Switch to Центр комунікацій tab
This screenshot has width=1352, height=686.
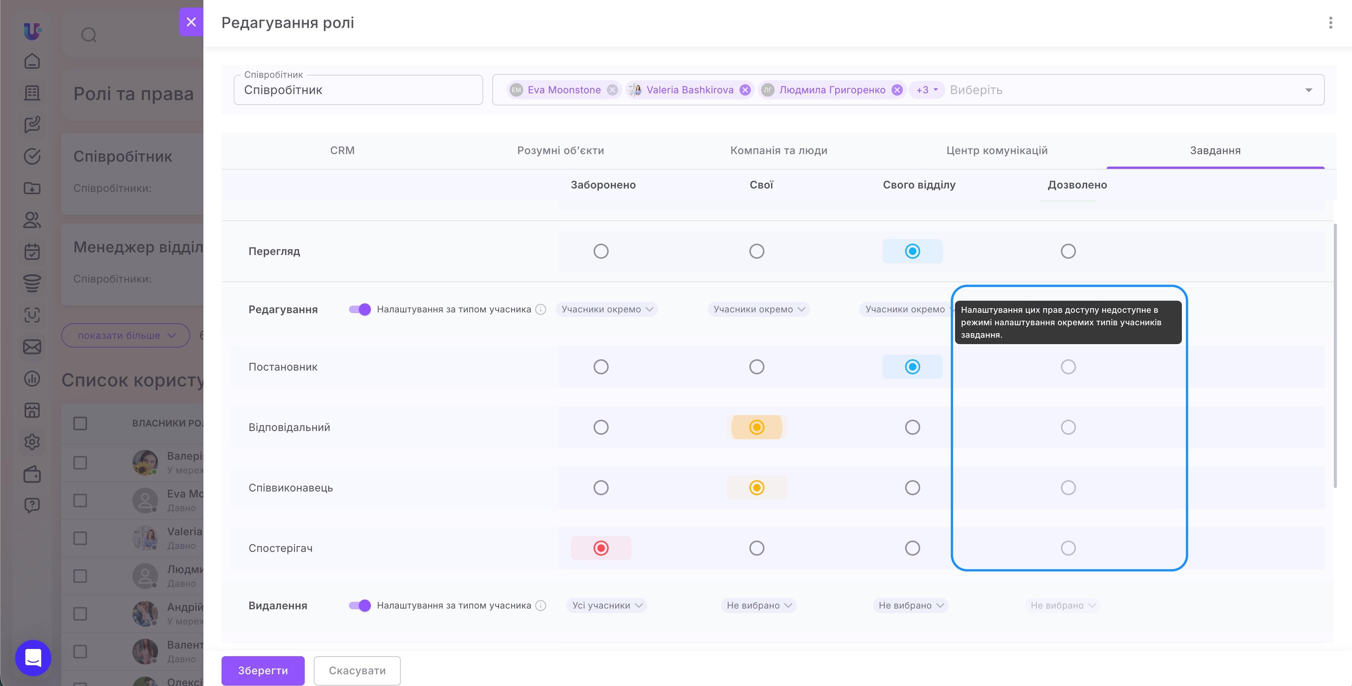coord(997,150)
